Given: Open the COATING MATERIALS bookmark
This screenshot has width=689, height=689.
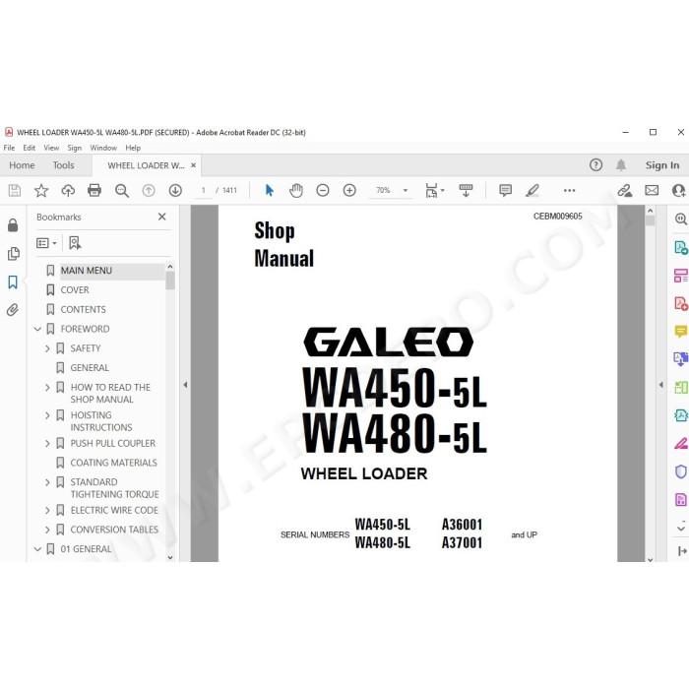Looking at the screenshot, I should coord(114,463).
